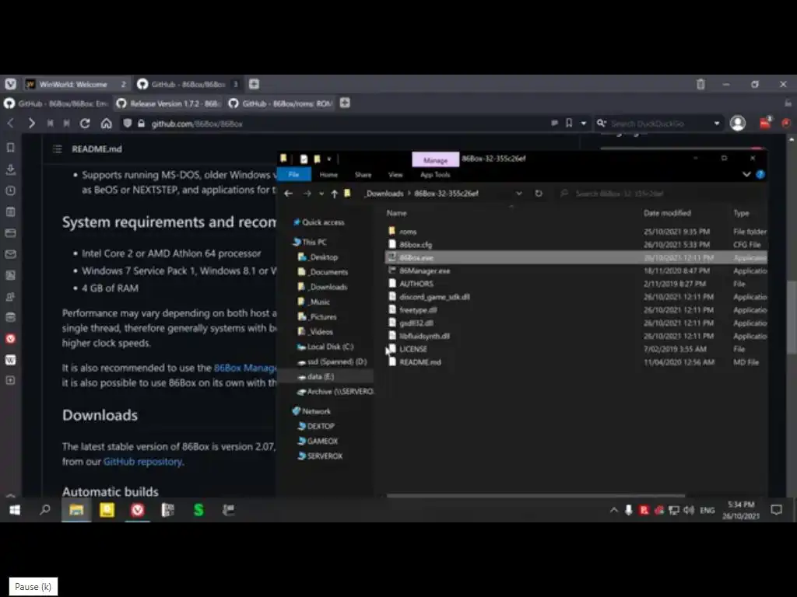
Task: Open the red Vivaldi web panel icon
Action: click(10, 339)
